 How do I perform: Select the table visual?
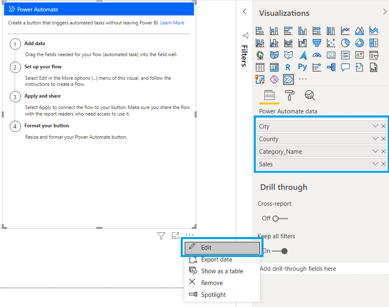point(260,67)
